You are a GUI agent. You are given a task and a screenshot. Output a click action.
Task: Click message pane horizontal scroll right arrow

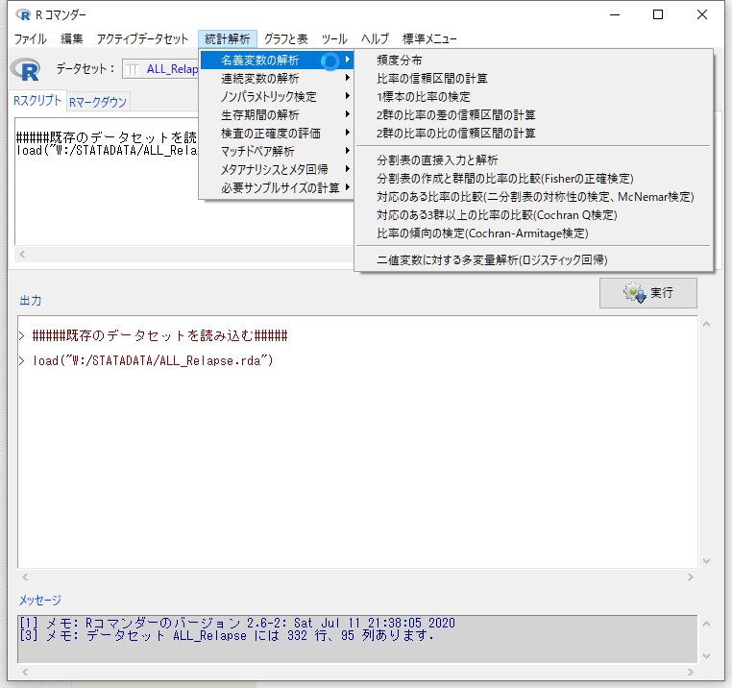tap(690, 672)
